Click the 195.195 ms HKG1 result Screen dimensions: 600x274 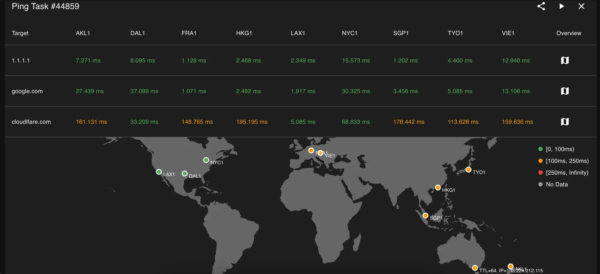tap(252, 122)
